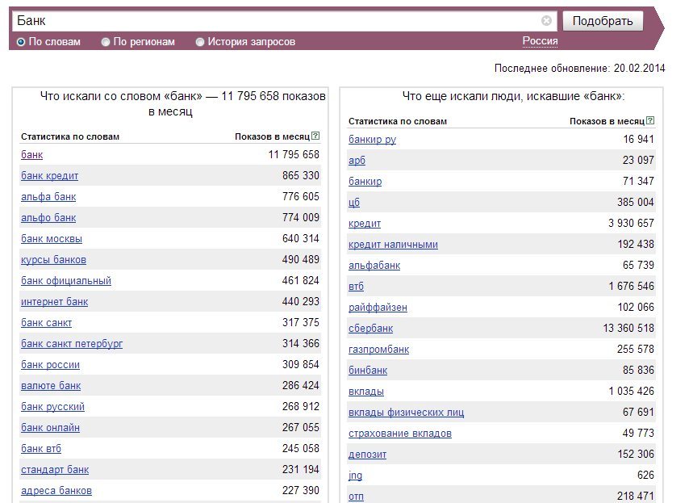The height and width of the screenshot is (503, 693).
Task: Click the '3 930 657' value for кредит
Action: [x=631, y=224]
